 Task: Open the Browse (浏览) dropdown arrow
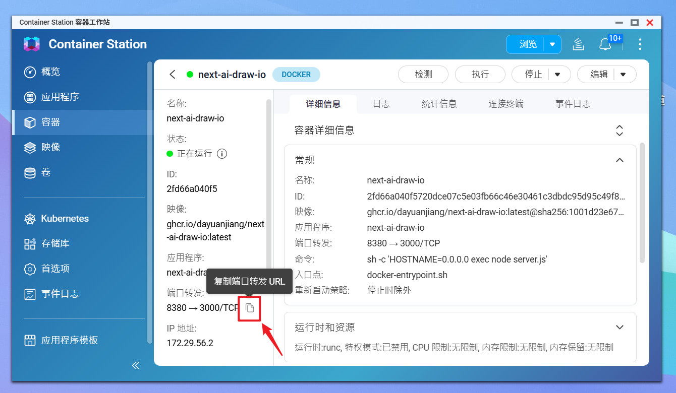tap(552, 44)
